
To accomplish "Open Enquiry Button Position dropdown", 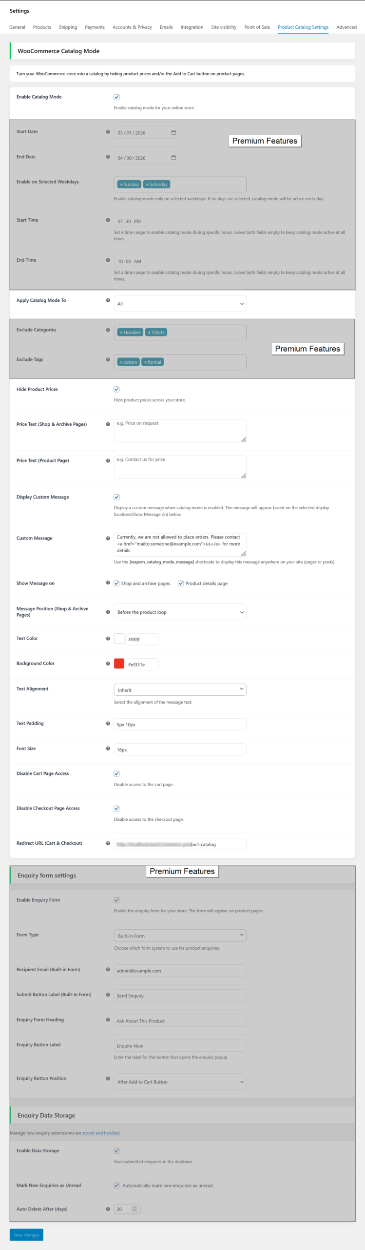I will pos(180,1082).
